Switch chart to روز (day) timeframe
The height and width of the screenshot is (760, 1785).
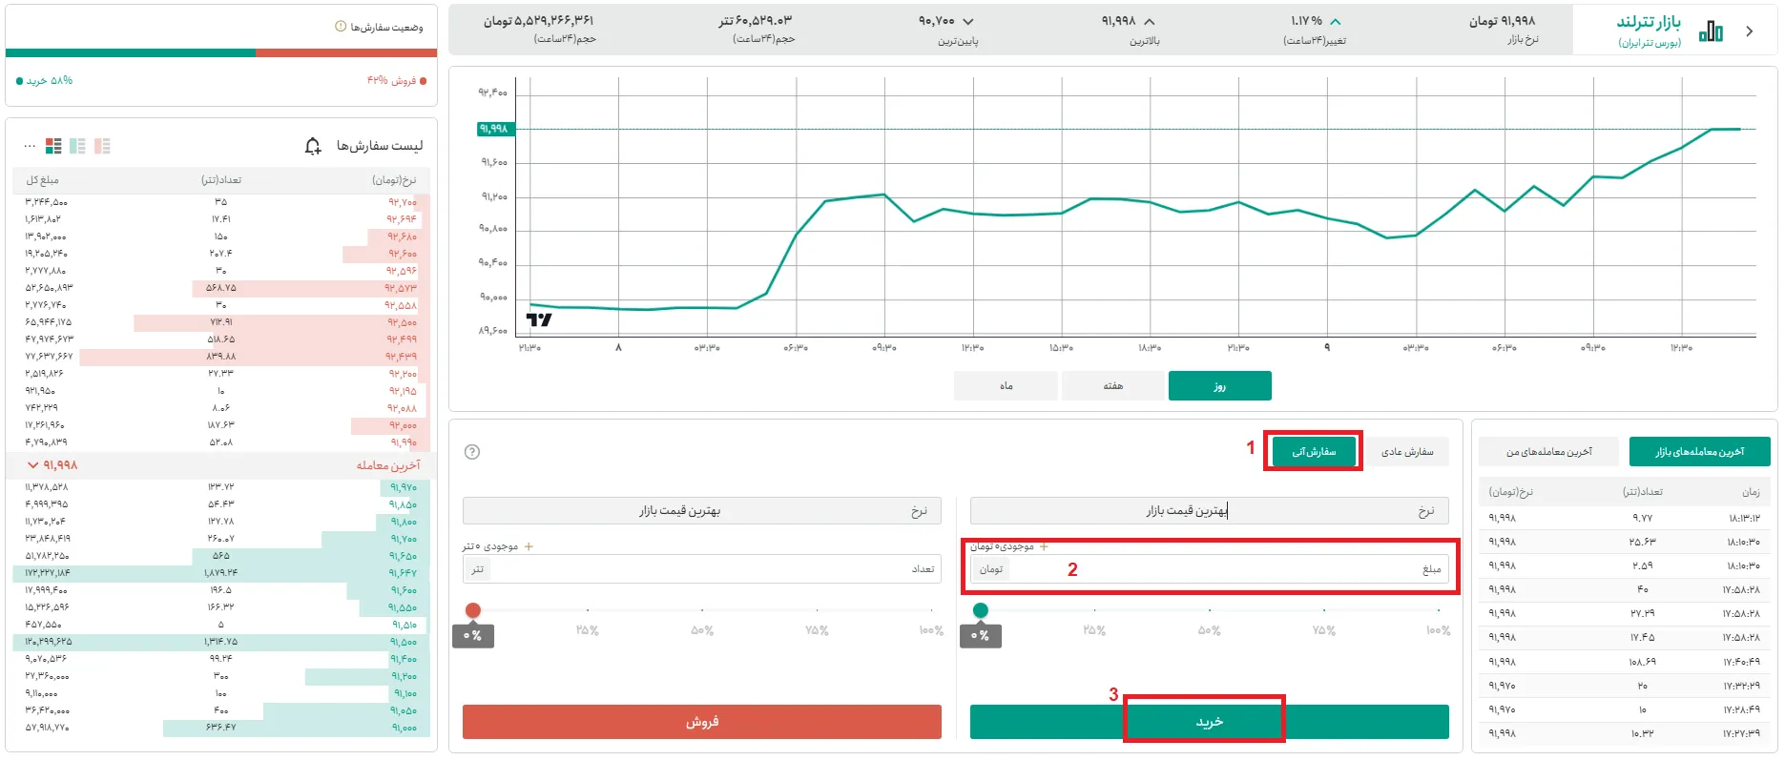[1219, 386]
